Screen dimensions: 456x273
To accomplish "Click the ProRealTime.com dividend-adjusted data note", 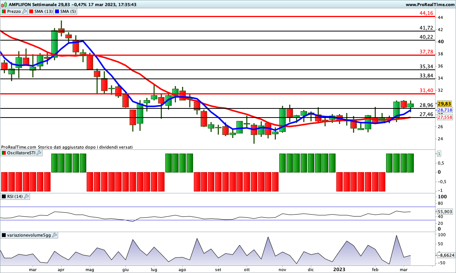I will click(x=67, y=147).
